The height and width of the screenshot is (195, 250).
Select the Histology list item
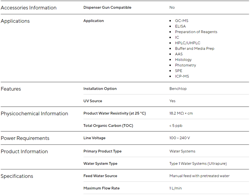pyautogui.click(x=183, y=60)
